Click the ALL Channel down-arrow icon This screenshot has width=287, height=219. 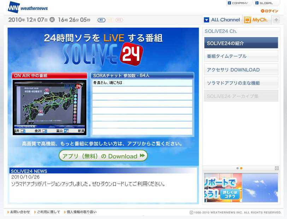(206, 20)
